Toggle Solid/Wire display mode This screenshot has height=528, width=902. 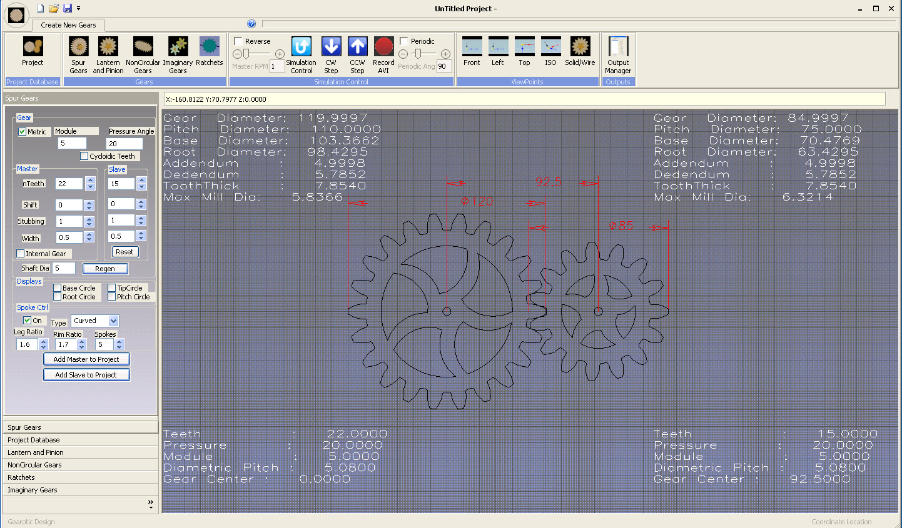580,47
